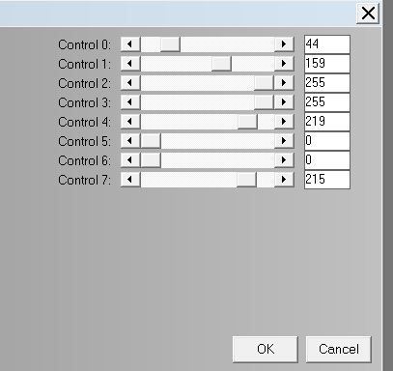The height and width of the screenshot is (371, 393).
Task: Click left arrow of Control 0 scrollbar
Action: [130, 44]
